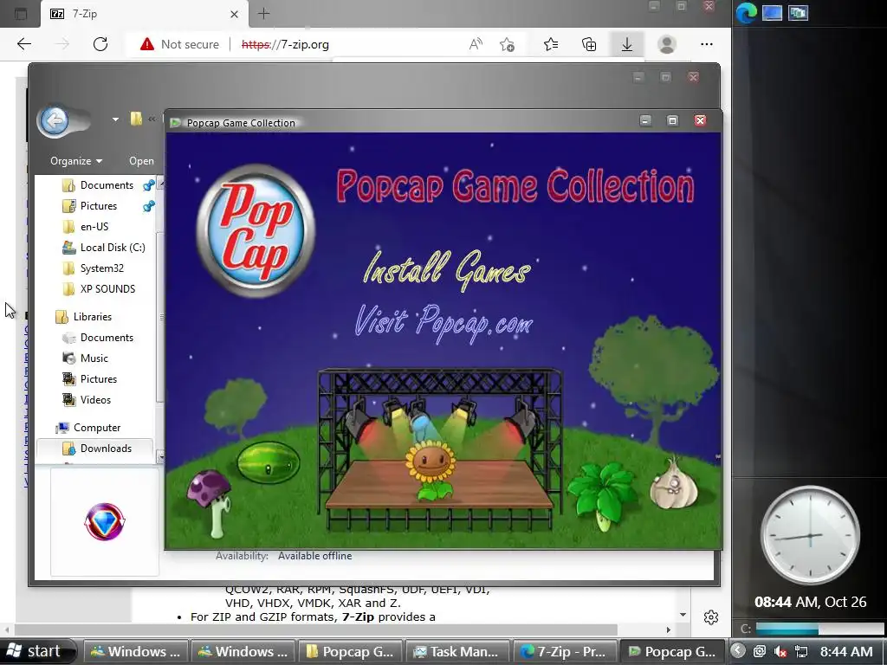Screen dimensions: 887x665
Task: Click the garlic character
Action: tap(674, 484)
